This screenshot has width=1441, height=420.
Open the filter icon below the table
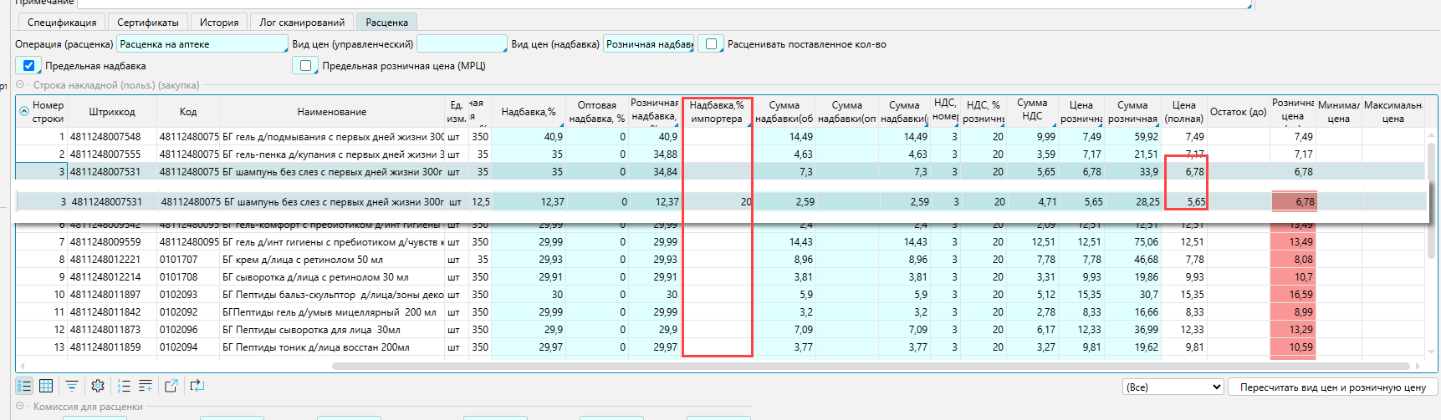pyautogui.click(x=72, y=386)
